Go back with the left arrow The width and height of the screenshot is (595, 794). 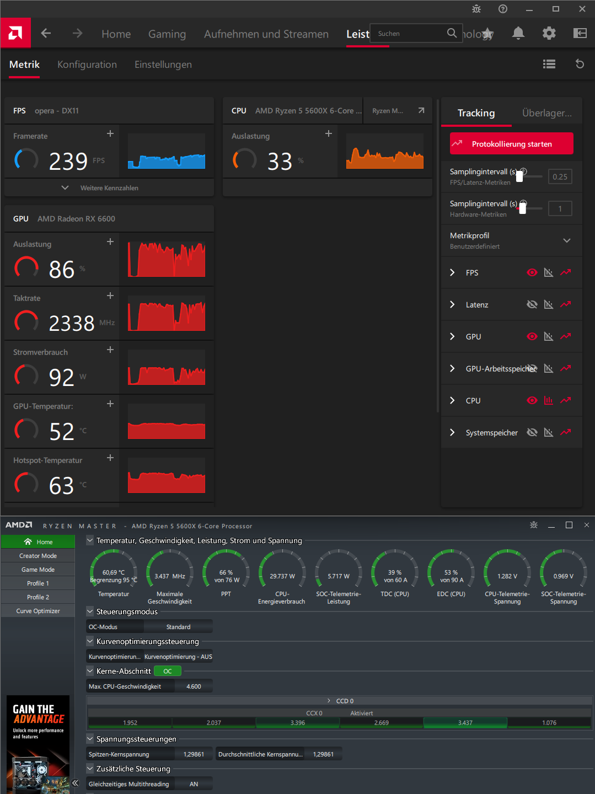(46, 34)
